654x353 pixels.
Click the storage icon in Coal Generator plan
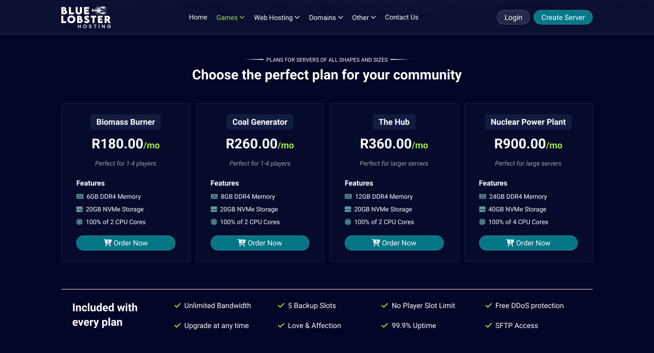(214, 209)
